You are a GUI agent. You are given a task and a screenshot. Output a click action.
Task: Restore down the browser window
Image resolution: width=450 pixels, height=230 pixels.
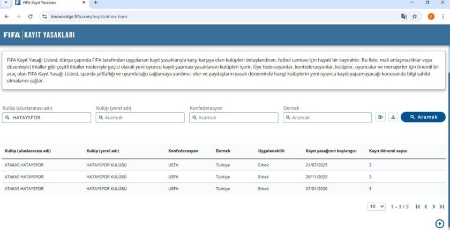click(x=427, y=3)
